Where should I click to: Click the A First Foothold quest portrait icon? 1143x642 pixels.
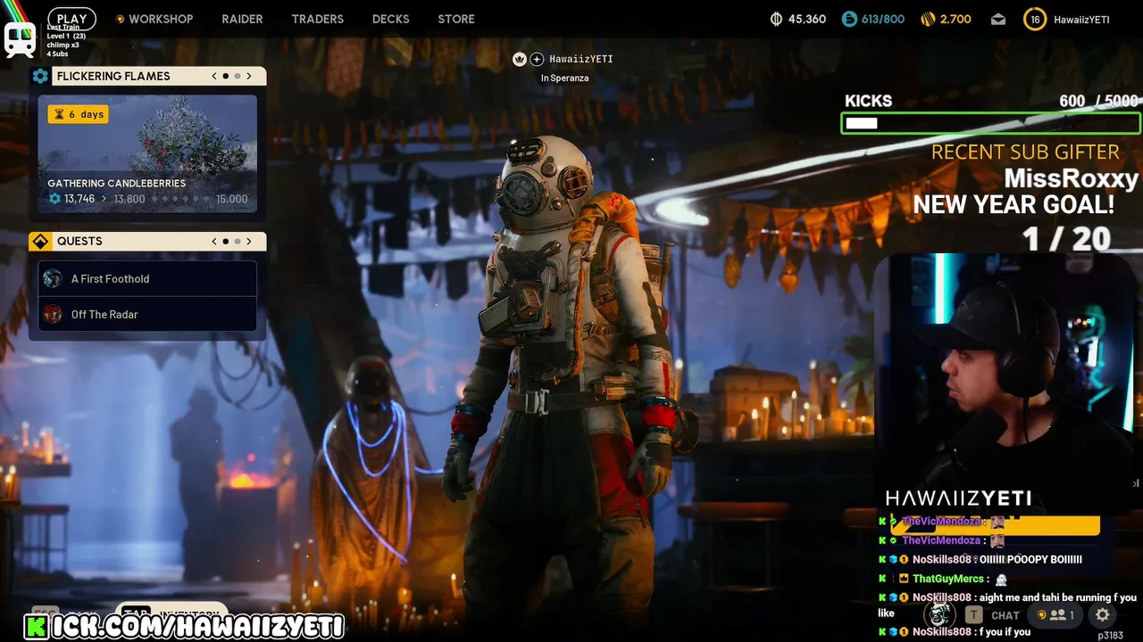53,278
